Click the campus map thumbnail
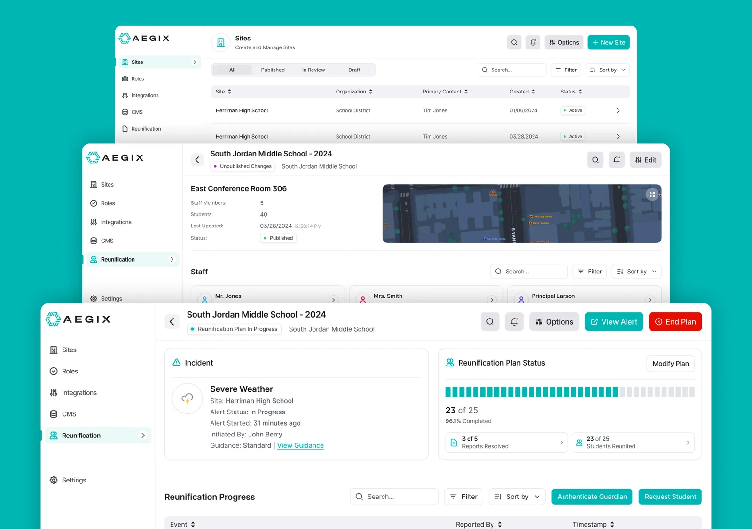 pos(522,214)
